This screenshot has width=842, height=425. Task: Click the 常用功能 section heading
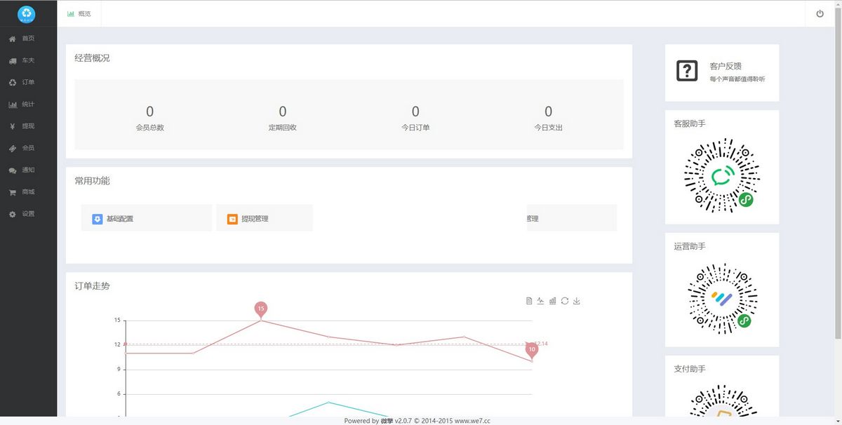[x=92, y=181]
